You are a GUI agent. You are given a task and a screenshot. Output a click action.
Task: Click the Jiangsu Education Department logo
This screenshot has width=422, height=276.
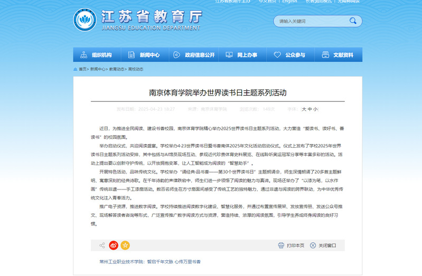[x=84, y=21]
